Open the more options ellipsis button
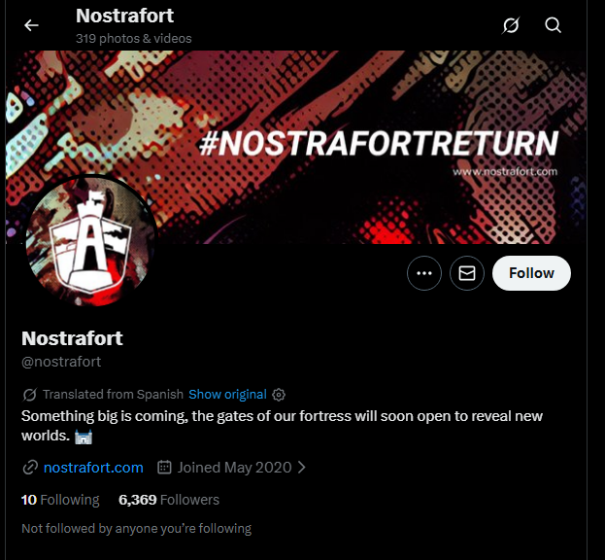Screen dimensions: 605x560 [x=424, y=274]
